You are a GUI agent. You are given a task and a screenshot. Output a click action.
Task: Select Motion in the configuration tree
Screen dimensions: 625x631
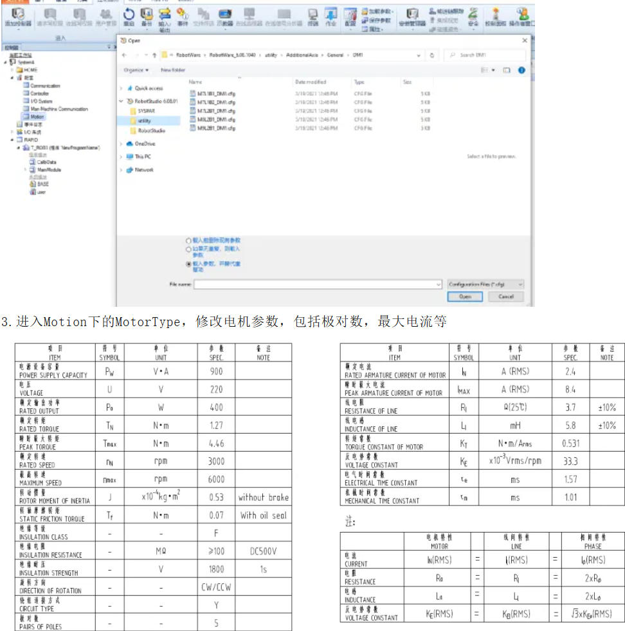37,117
